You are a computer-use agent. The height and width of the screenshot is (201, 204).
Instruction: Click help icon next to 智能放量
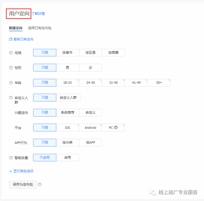coord(11,158)
